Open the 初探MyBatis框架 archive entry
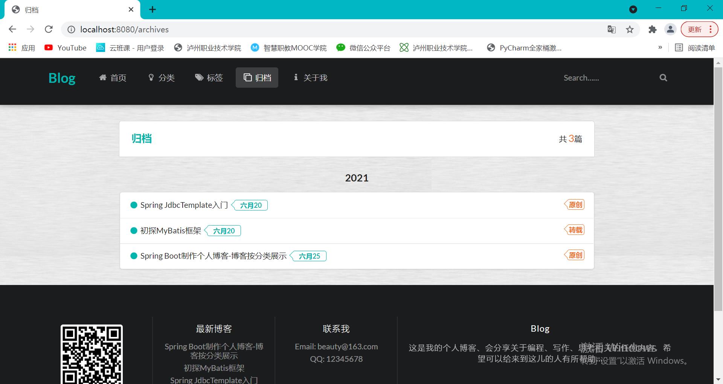Viewport: 723px width, 384px height. [171, 231]
